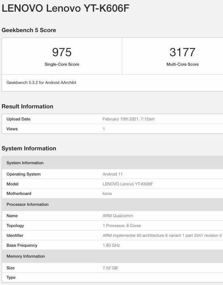This screenshot has width=223, height=285.
Task: Click the Upload Date row label
Action: 18,119
